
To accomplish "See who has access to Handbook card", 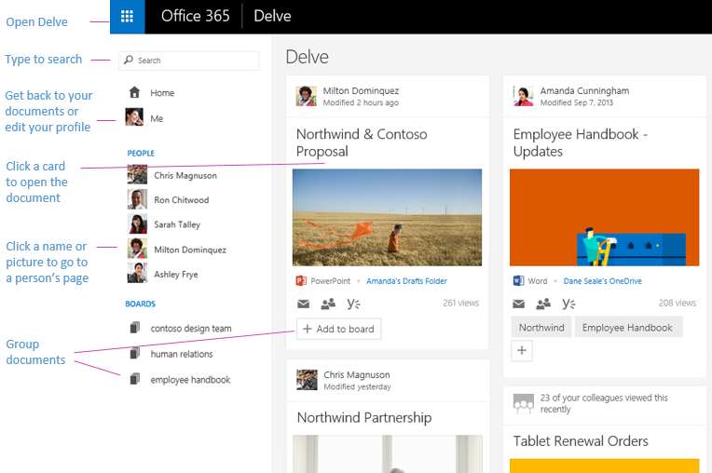I will coord(543,304).
